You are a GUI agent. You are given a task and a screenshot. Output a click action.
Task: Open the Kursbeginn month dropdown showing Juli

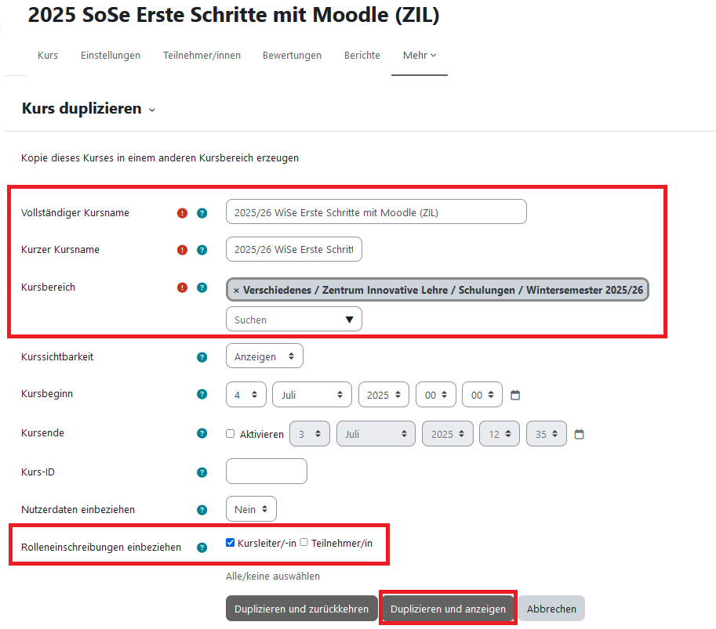312,395
